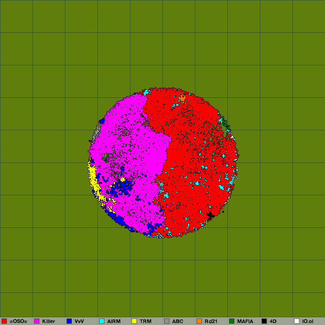
Task: Click the orange Rd21 territory on the map
Action: (x=182, y=98)
